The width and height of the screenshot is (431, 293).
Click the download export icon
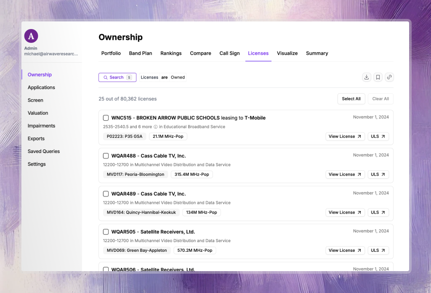click(x=366, y=77)
